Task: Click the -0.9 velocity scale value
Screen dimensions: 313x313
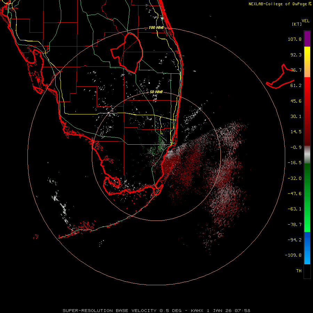Action: (296, 147)
